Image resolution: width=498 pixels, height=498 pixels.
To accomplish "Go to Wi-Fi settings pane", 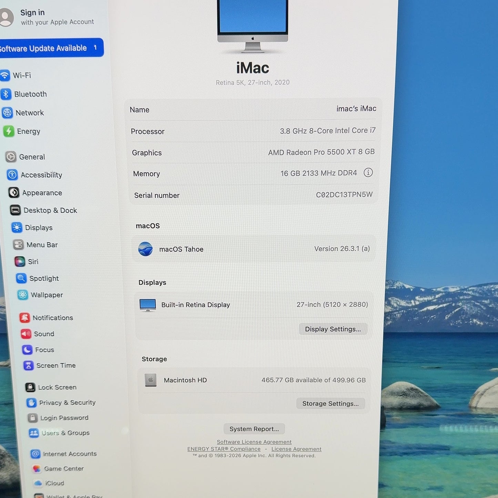I will pos(22,75).
